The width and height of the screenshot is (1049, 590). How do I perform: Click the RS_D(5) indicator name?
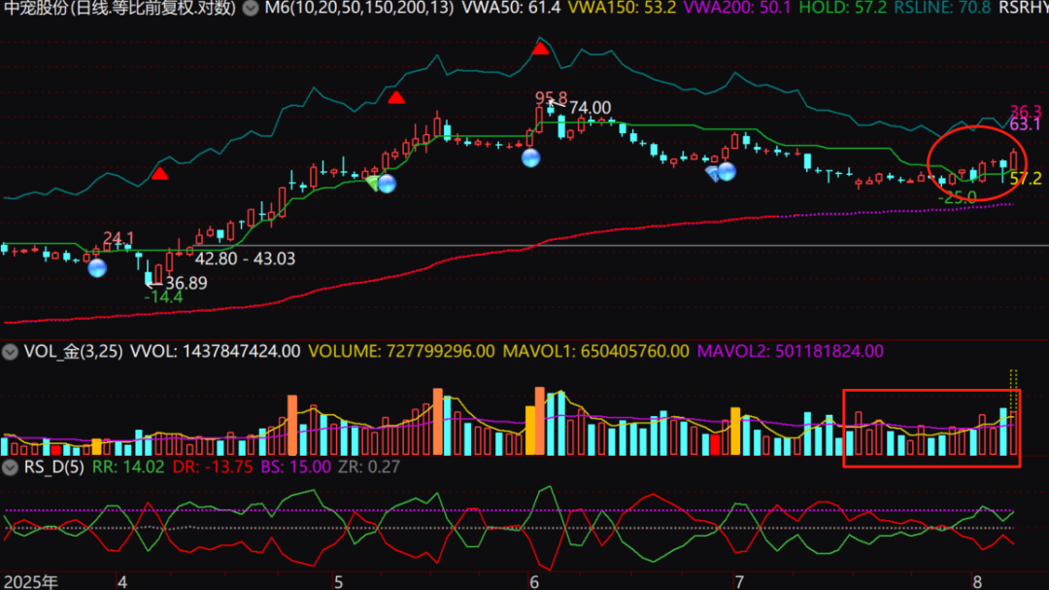[x=54, y=467]
